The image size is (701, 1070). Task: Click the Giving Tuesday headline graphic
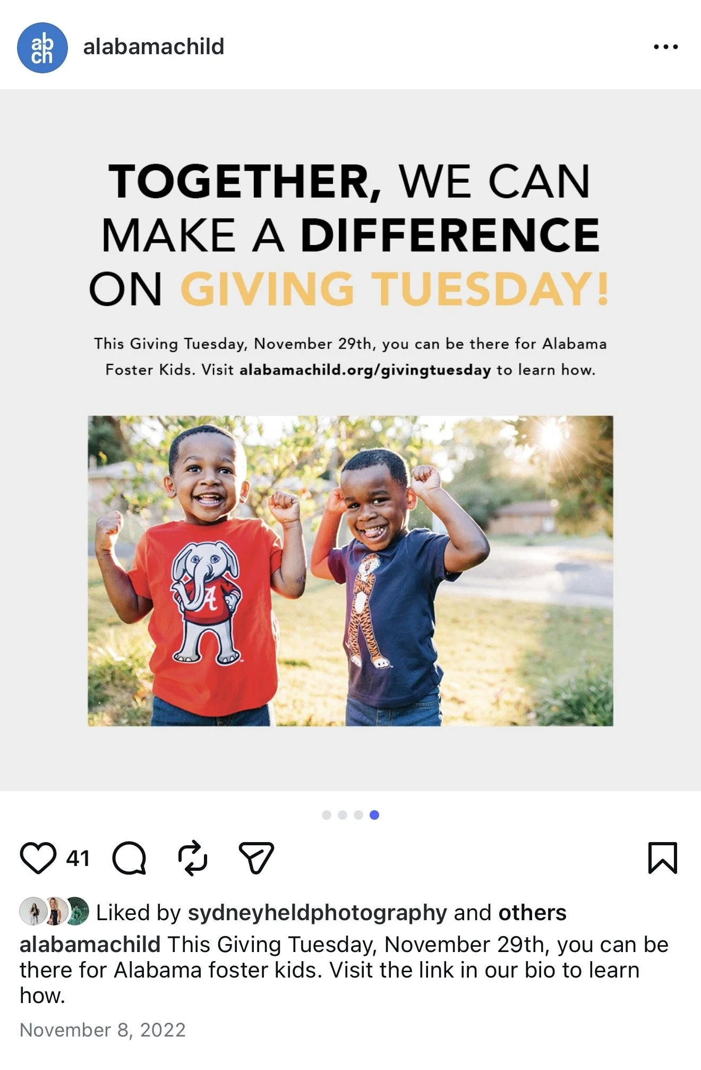click(350, 234)
